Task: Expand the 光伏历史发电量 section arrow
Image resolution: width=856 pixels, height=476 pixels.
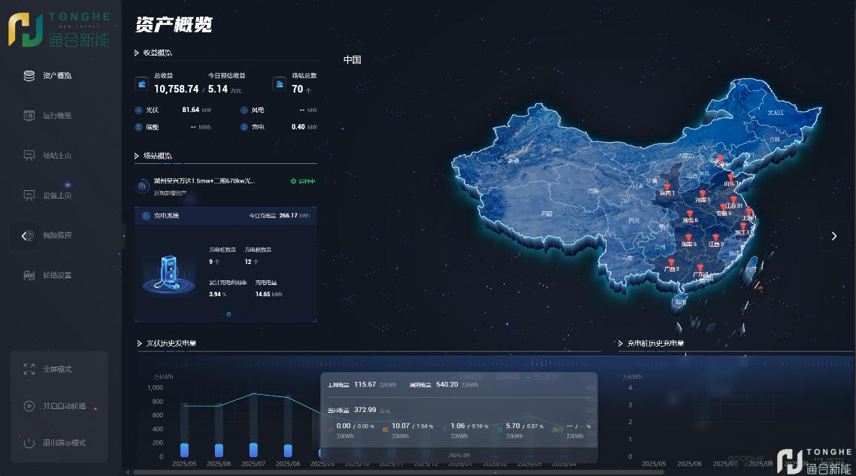Action: (x=139, y=343)
